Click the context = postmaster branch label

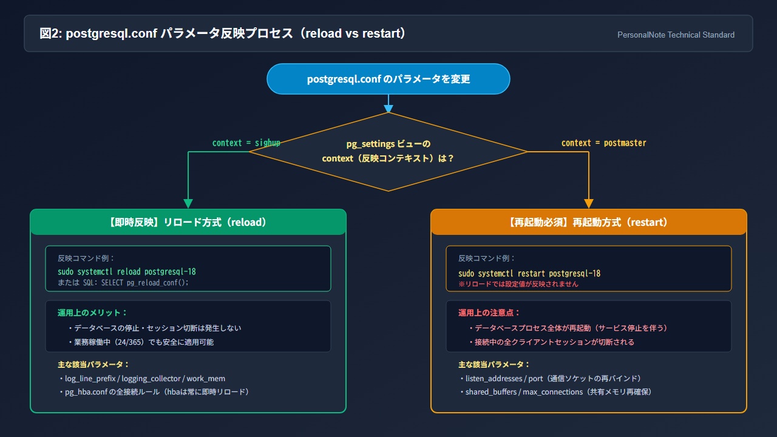click(x=604, y=143)
